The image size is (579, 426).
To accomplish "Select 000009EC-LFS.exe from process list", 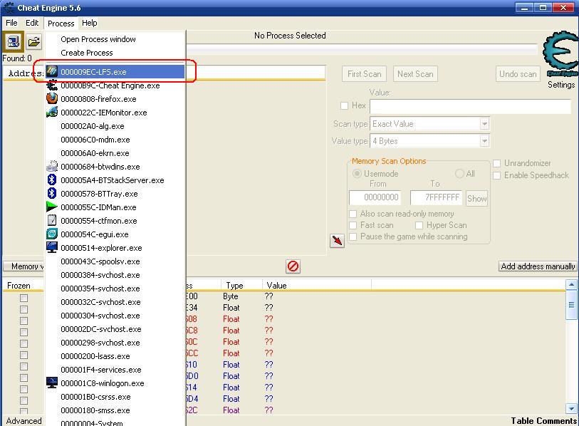I will click(115, 72).
